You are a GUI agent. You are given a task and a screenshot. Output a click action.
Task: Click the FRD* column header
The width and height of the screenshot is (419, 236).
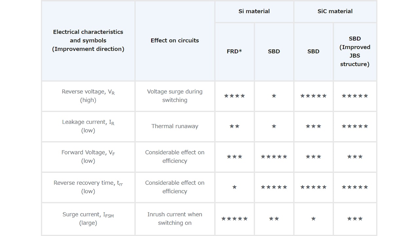click(x=234, y=51)
